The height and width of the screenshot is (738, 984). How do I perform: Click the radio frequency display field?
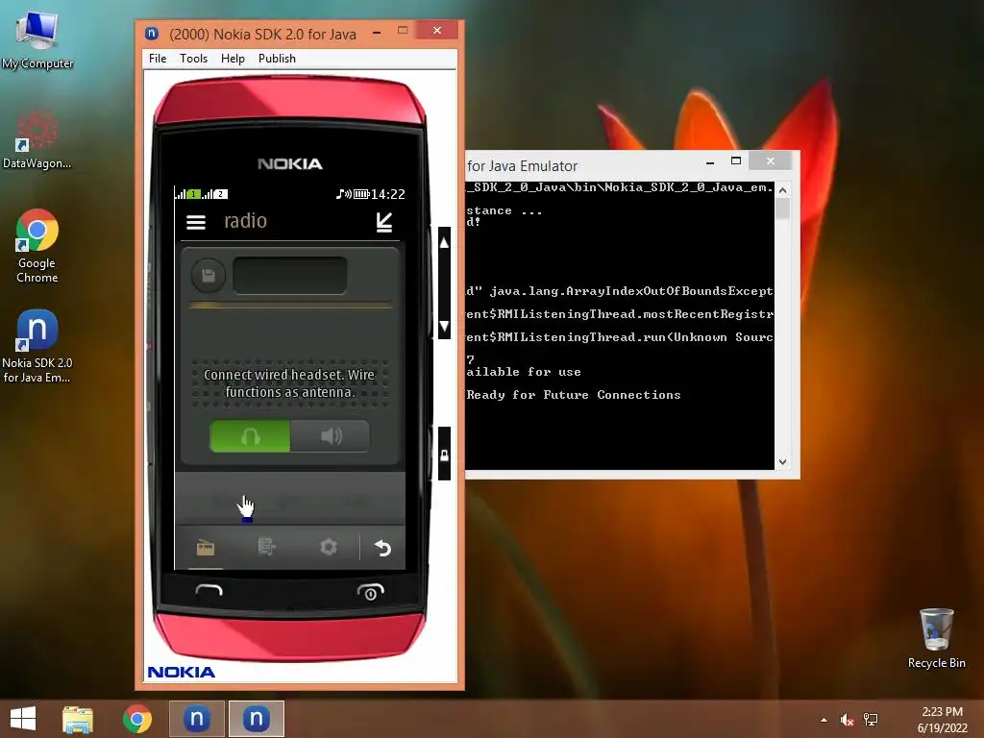[290, 275]
